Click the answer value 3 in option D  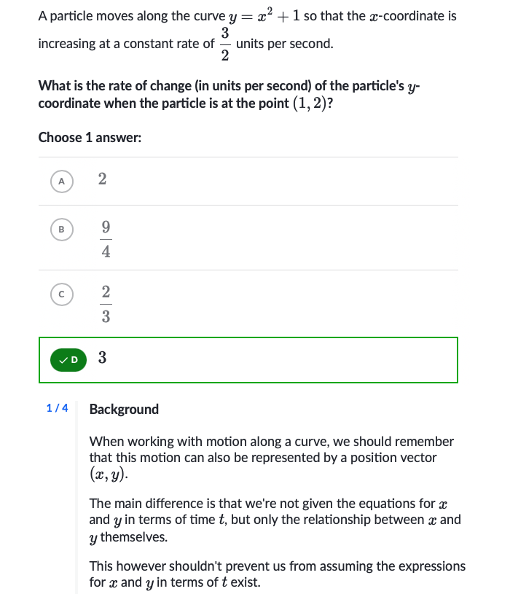tap(102, 359)
